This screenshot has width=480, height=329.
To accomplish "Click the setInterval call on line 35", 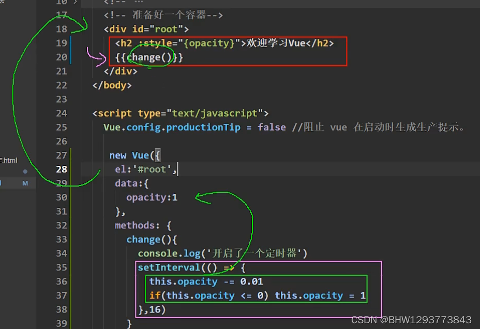I will point(191,267).
